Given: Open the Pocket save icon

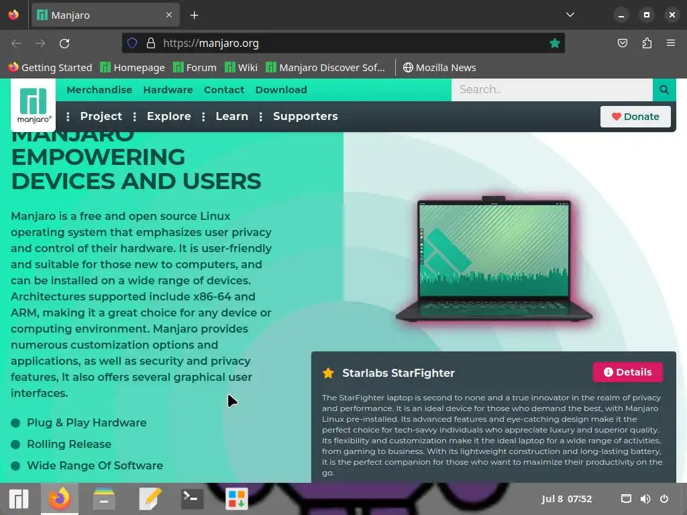Looking at the screenshot, I should (x=623, y=43).
